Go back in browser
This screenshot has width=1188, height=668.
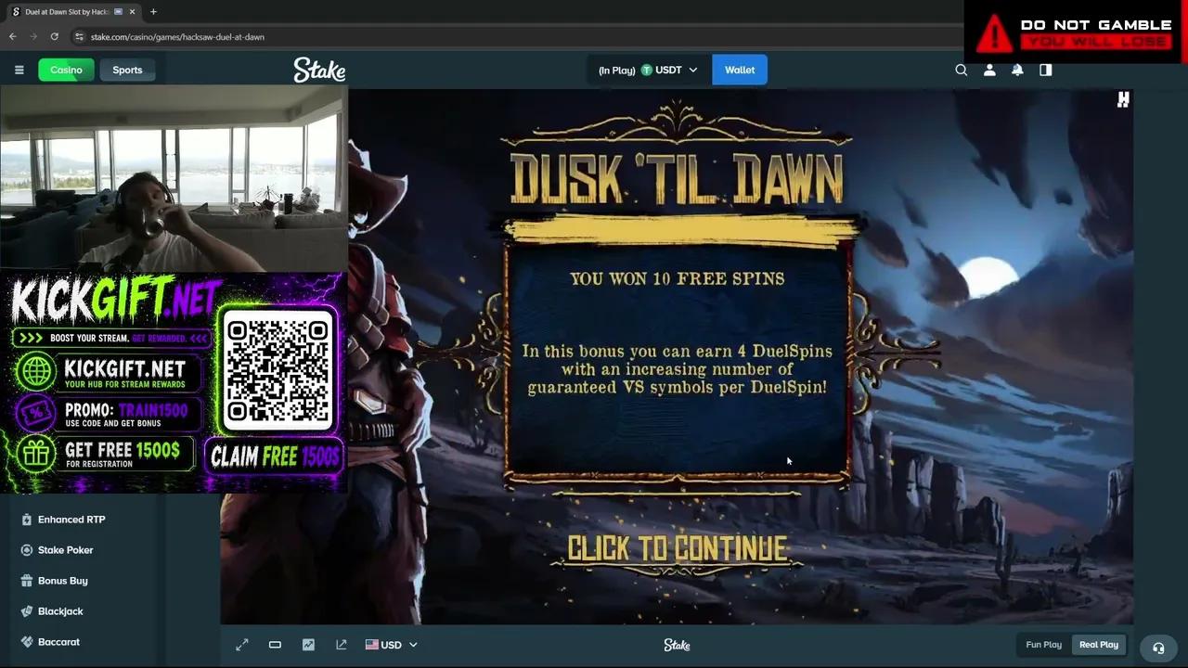(12, 36)
